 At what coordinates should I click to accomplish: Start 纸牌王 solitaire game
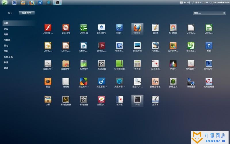tap(120, 101)
